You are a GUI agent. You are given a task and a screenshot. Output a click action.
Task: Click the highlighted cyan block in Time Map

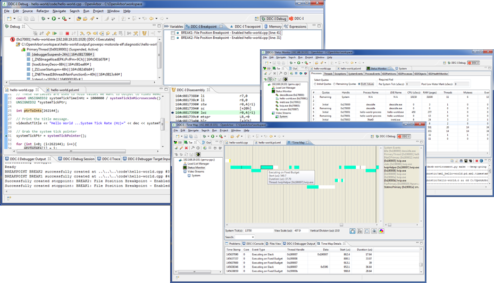click(267, 167)
